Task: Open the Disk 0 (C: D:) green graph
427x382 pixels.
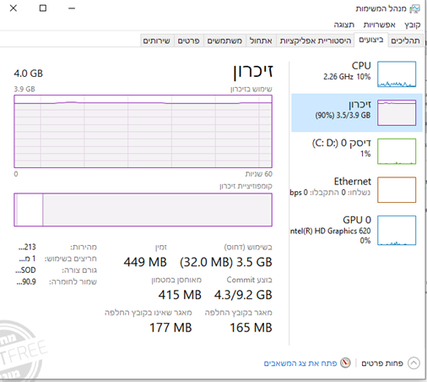Action: click(397, 151)
